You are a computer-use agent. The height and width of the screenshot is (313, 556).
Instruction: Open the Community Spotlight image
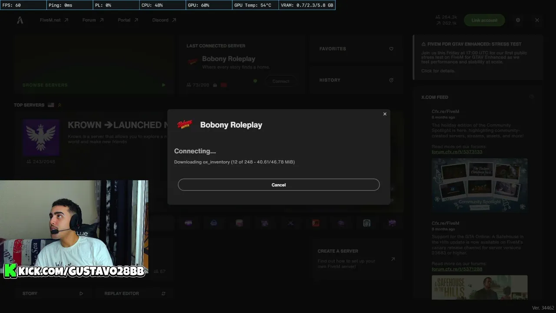[480, 185]
